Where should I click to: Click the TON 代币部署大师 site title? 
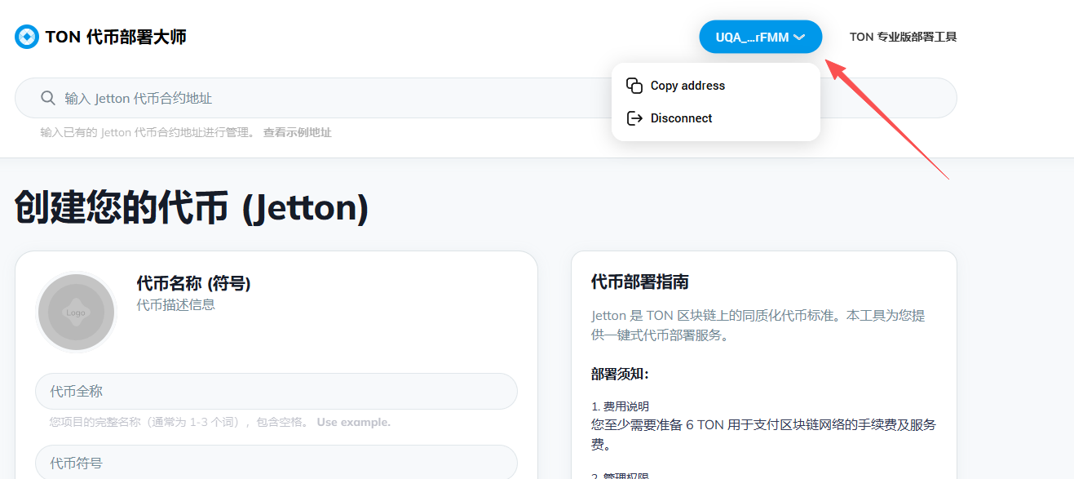click(x=116, y=37)
